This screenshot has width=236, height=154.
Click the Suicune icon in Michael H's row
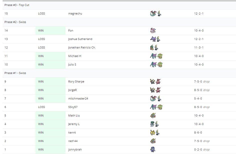click(x=153, y=56)
